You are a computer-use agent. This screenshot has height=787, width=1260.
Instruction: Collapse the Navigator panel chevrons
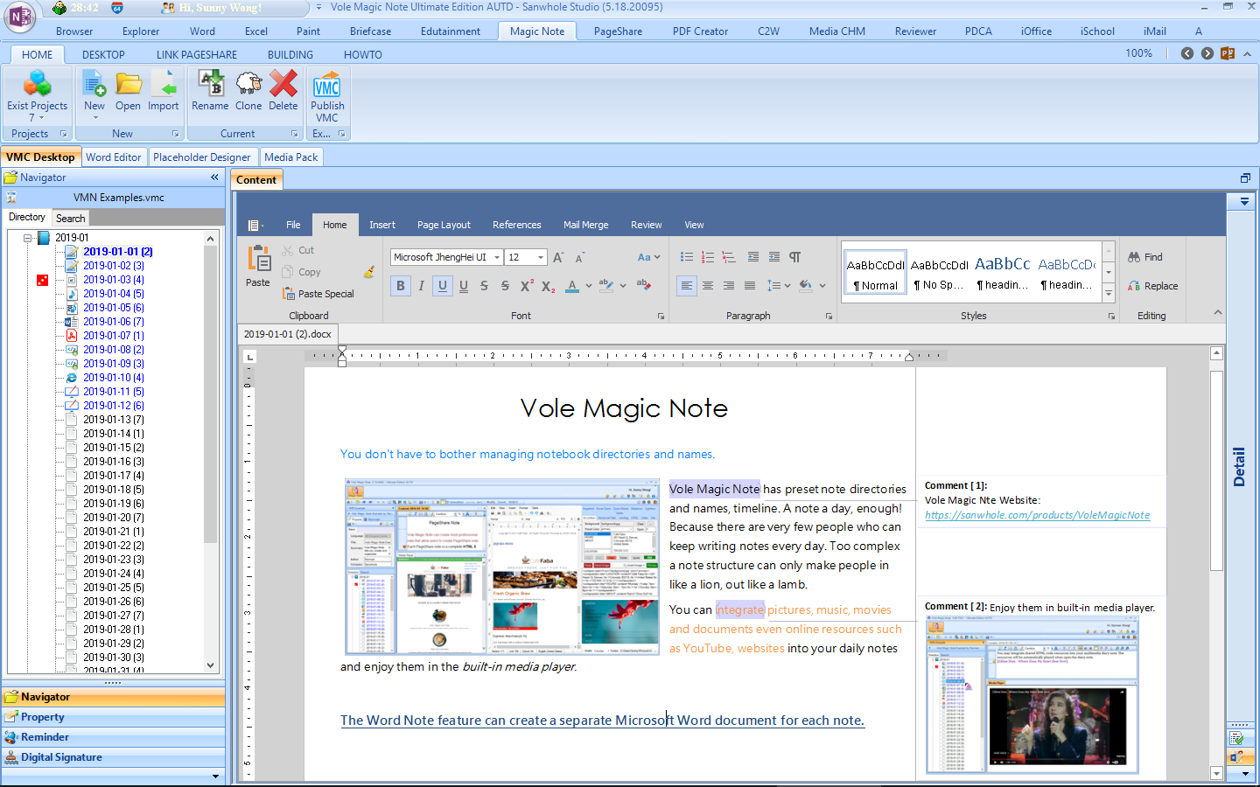pyautogui.click(x=214, y=178)
